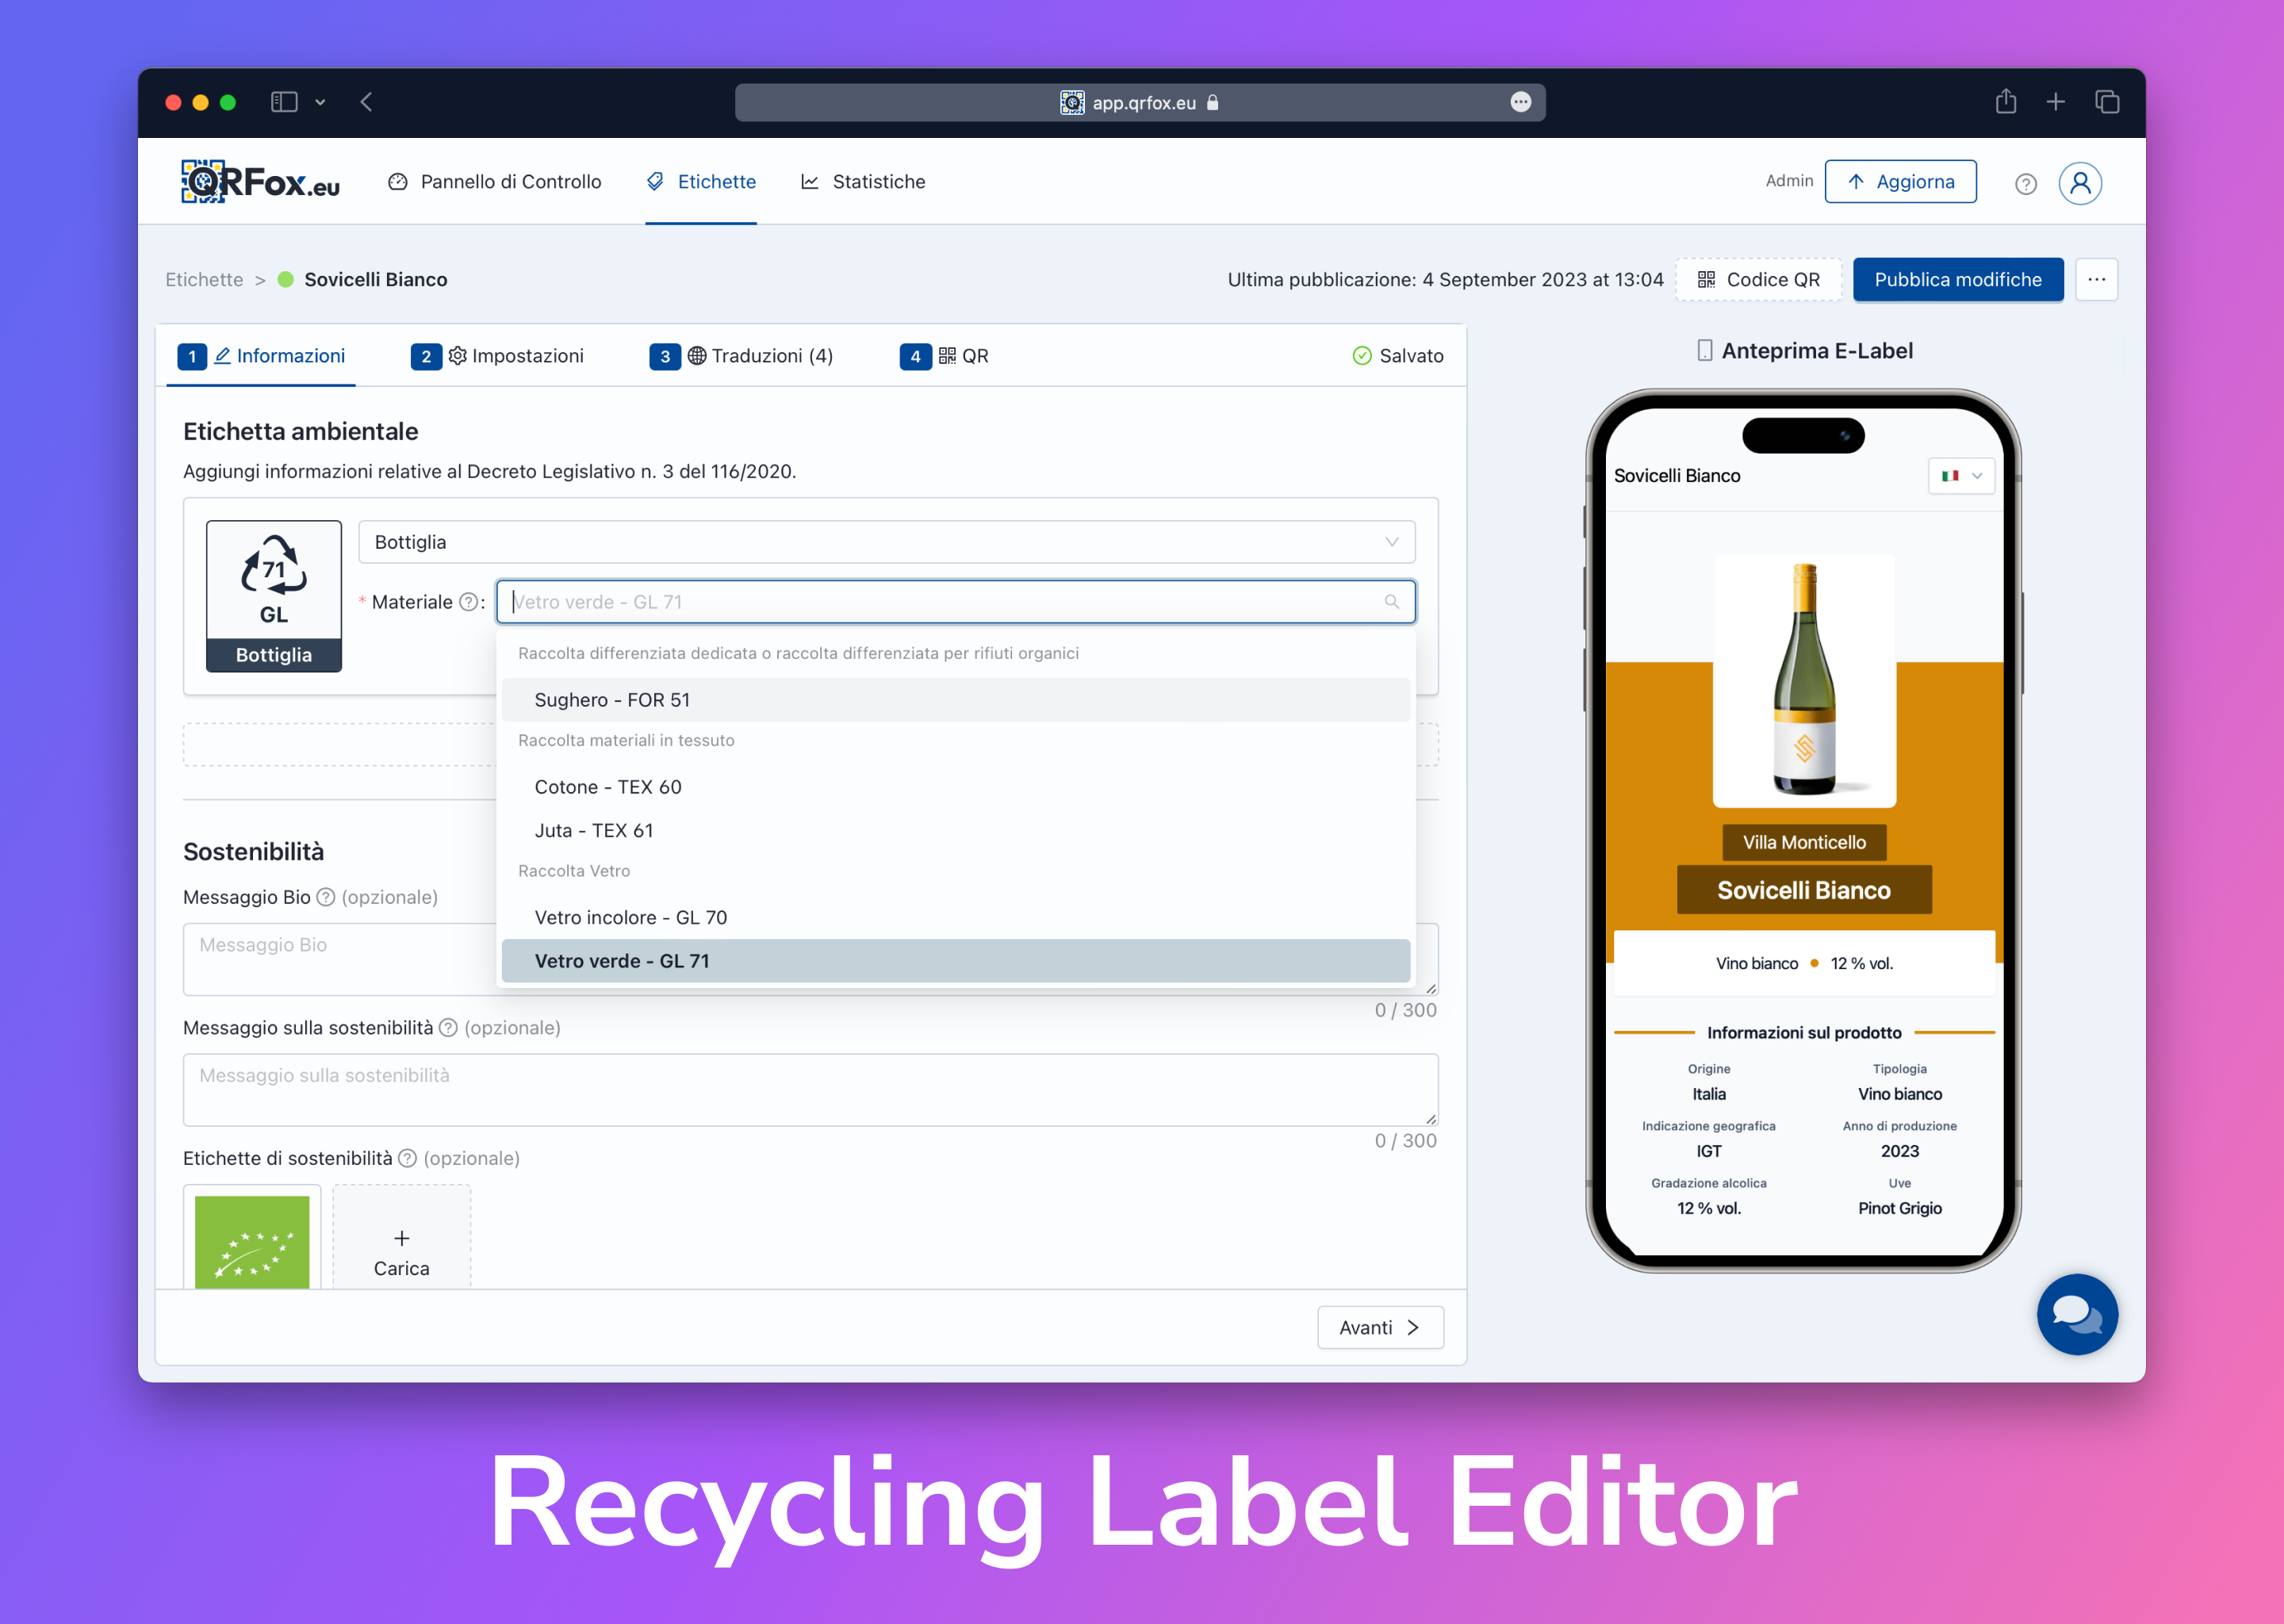Expand the Bottiglia packaging type dropdown

coord(886,542)
